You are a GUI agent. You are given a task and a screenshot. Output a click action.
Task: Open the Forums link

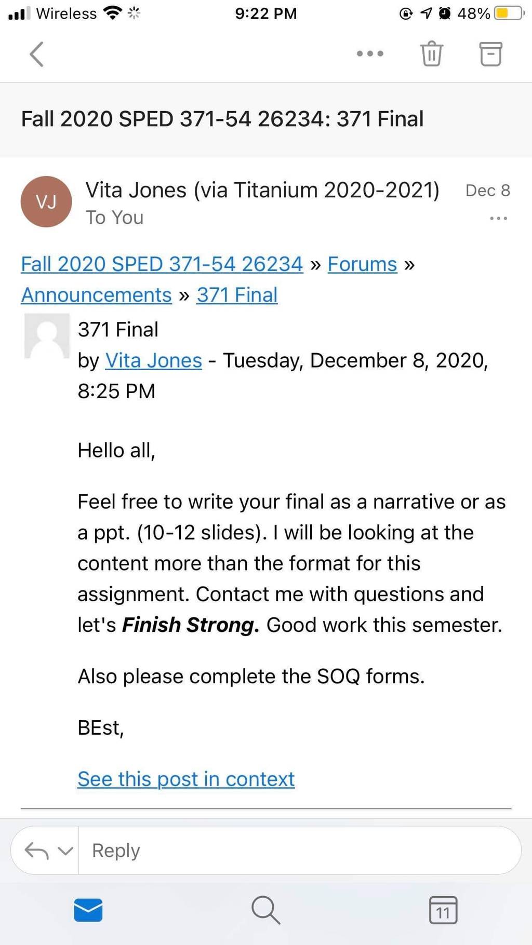(x=362, y=264)
